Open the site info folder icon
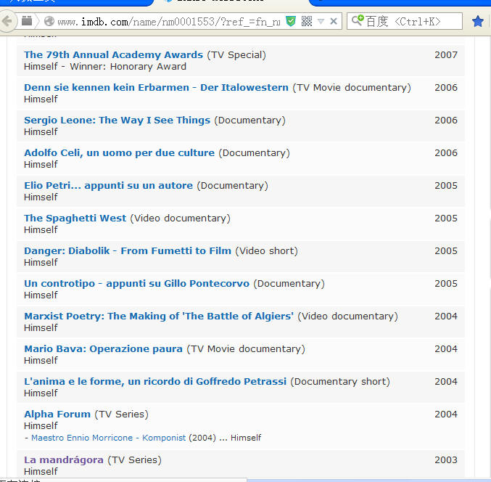Screen dimensions: 491x482 pyautogui.click(x=27, y=21)
